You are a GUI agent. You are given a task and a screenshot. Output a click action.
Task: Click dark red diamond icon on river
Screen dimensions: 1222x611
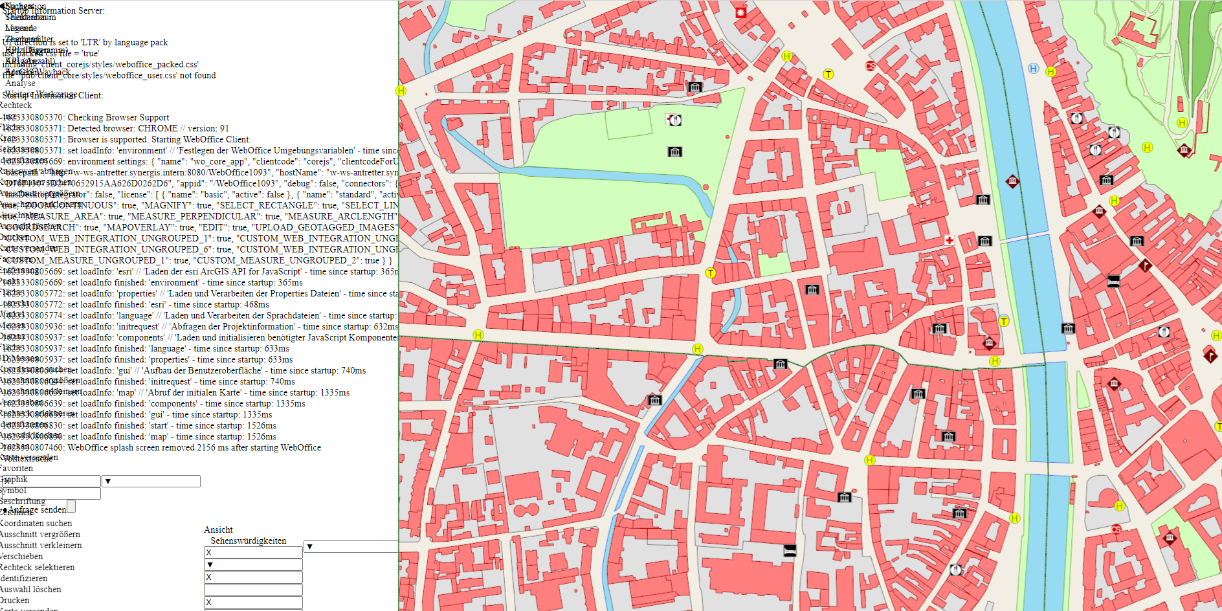[x=1012, y=181]
